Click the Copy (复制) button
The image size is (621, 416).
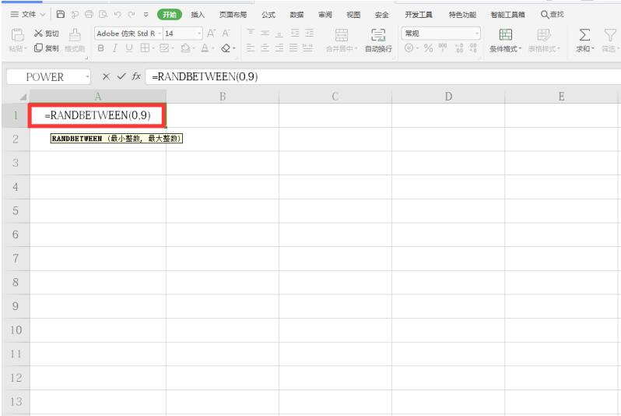coord(47,48)
